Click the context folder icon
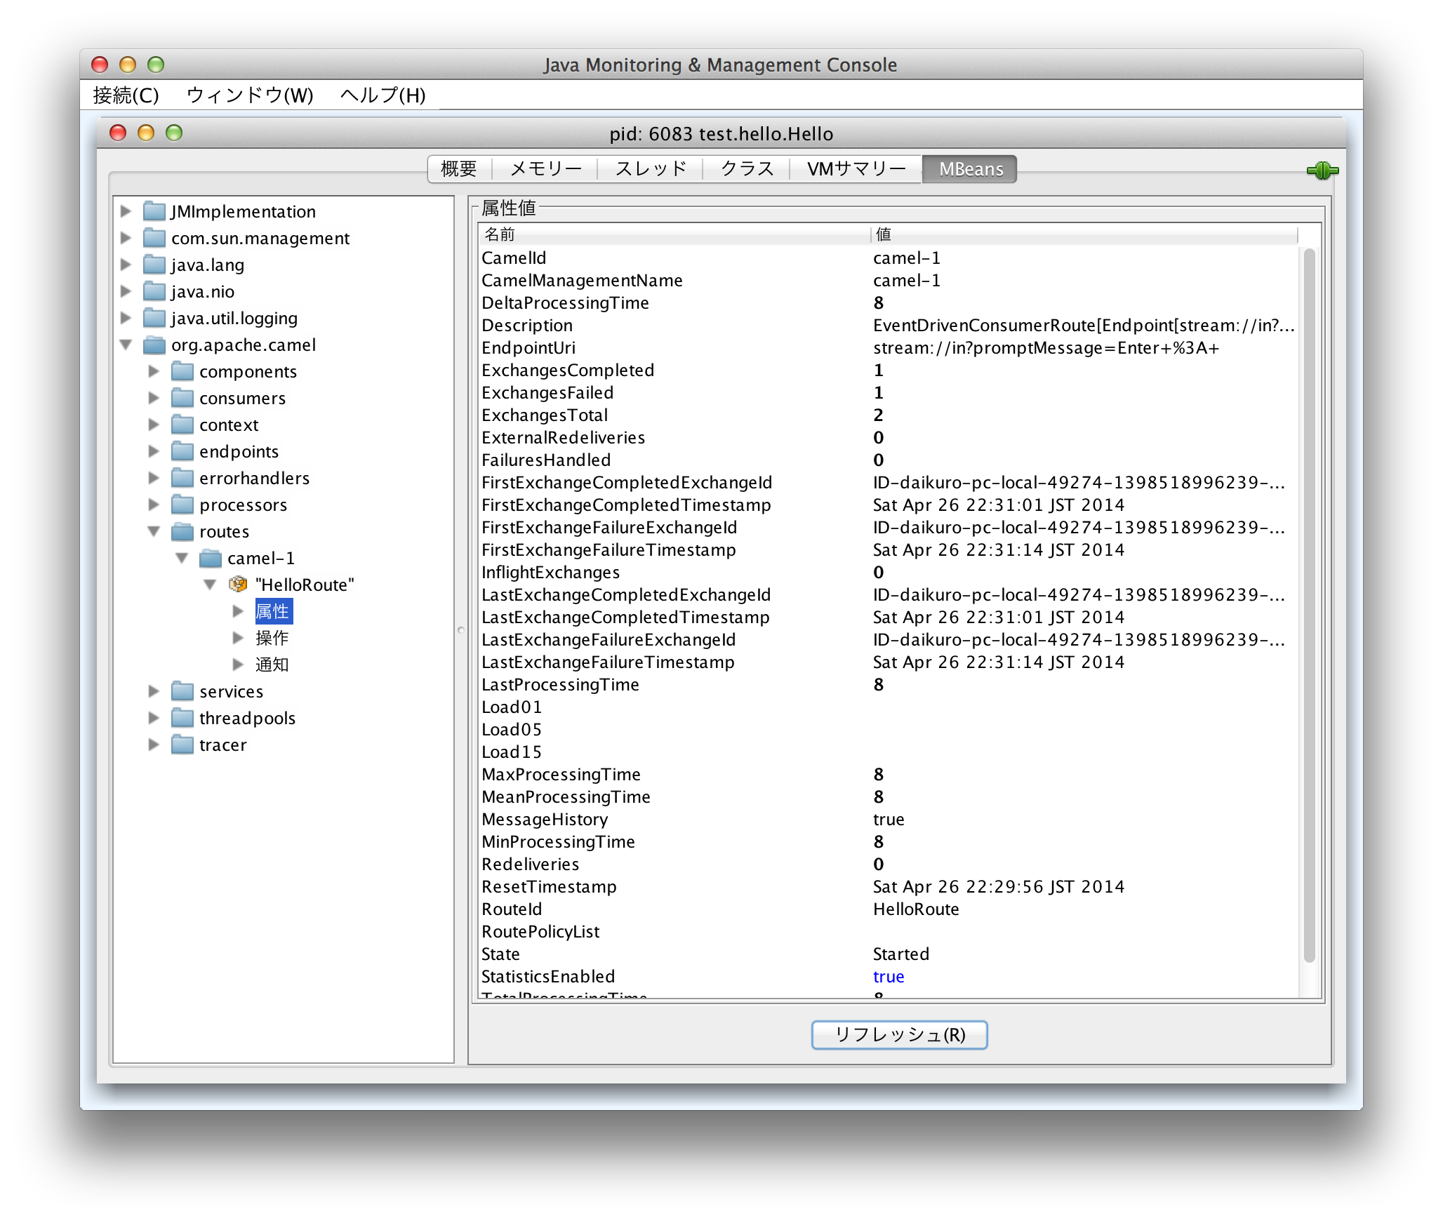Viewport: 1443px width, 1221px height. [x=182, y=425]
